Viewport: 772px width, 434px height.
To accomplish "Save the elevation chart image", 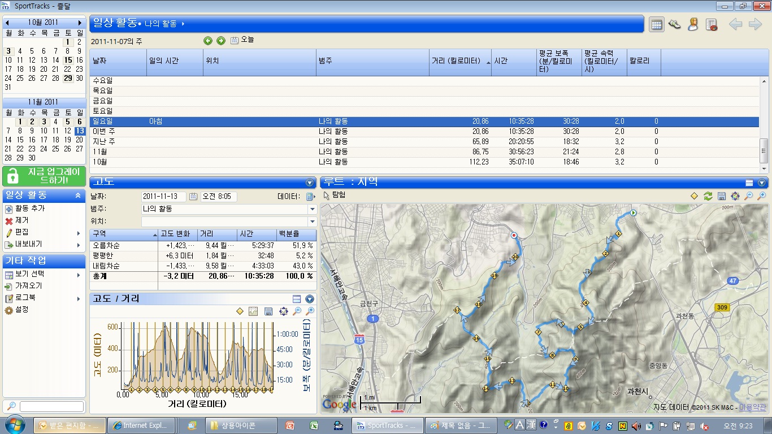I will point(268,311).
